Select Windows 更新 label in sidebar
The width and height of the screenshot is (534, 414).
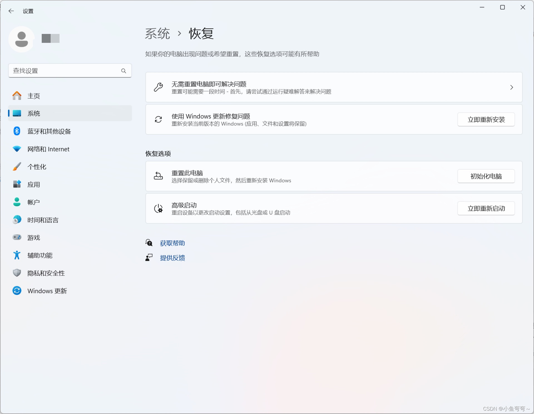47,291
